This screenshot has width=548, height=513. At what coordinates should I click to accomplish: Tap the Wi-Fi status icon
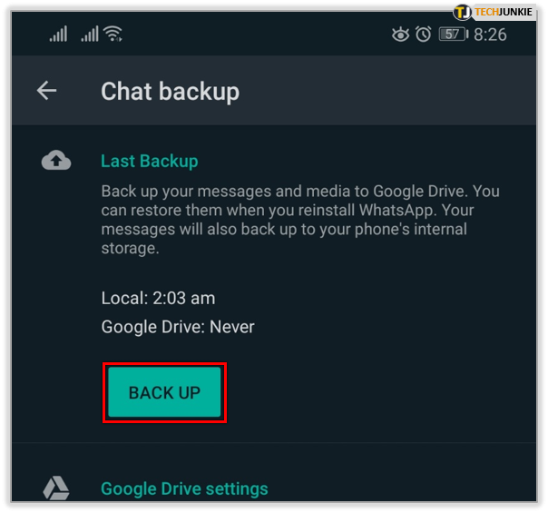point(114,35)
